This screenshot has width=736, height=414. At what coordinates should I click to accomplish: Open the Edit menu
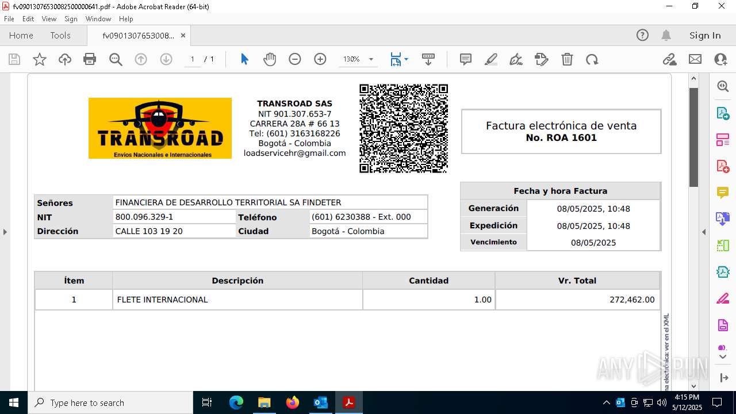coord(28,19)
